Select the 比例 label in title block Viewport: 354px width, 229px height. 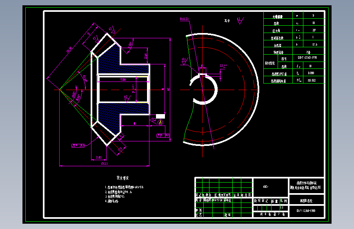[283, 200]
